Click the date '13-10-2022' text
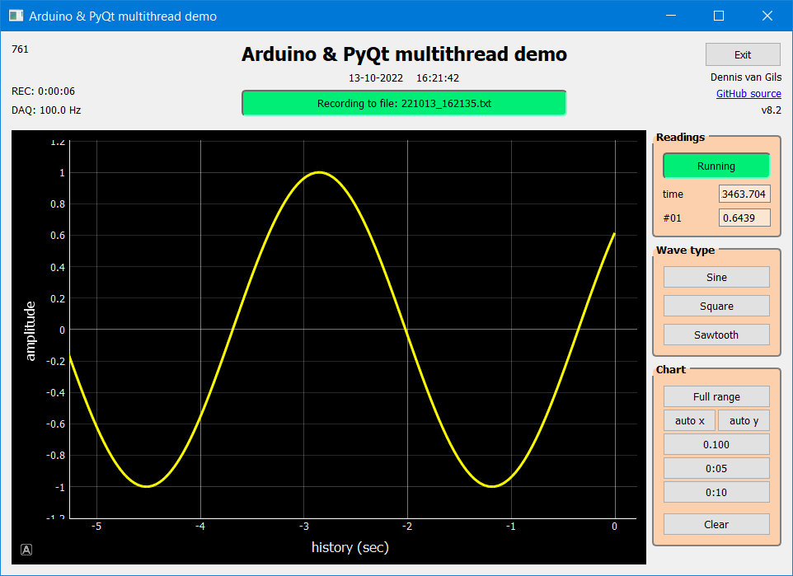The image size is (793, 576). (376, 78)
